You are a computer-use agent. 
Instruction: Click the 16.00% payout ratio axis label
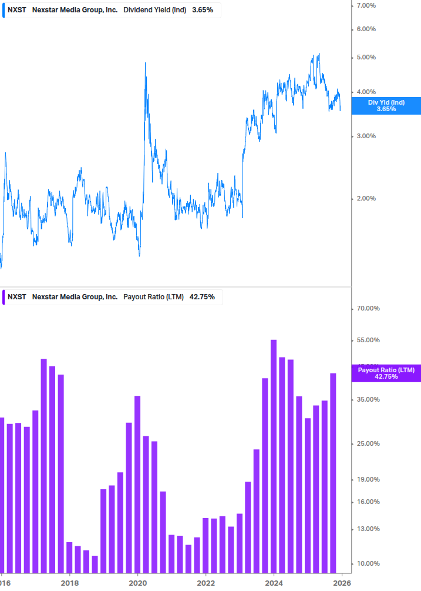(368, 502)
